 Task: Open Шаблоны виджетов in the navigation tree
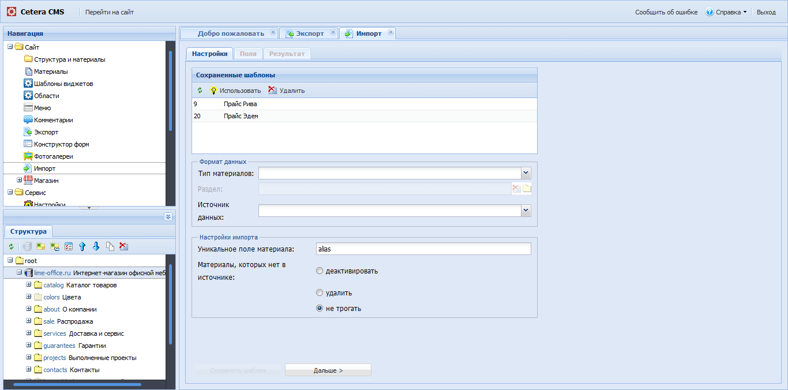click(x=63, y=84)
